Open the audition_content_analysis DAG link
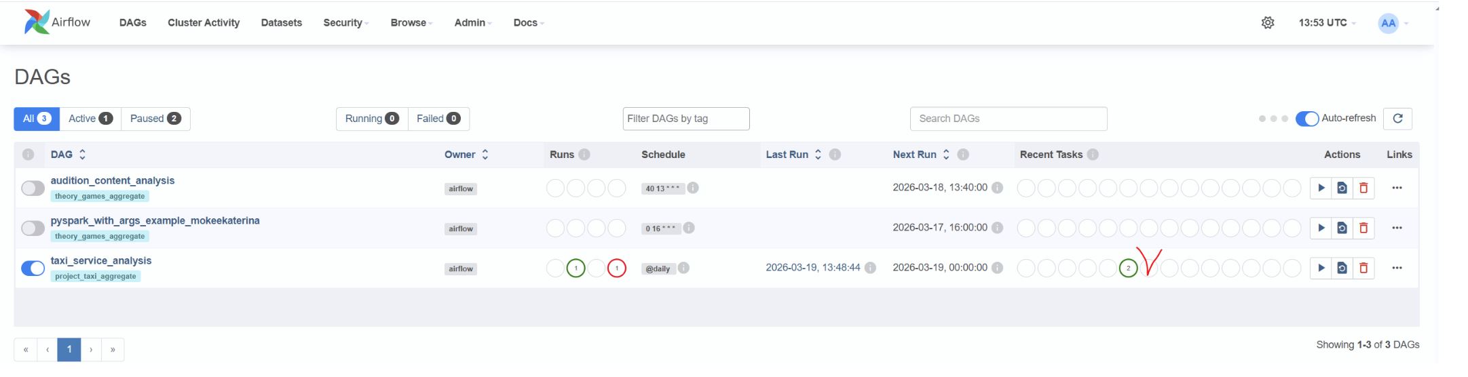1468x377 pixels. 113,180
